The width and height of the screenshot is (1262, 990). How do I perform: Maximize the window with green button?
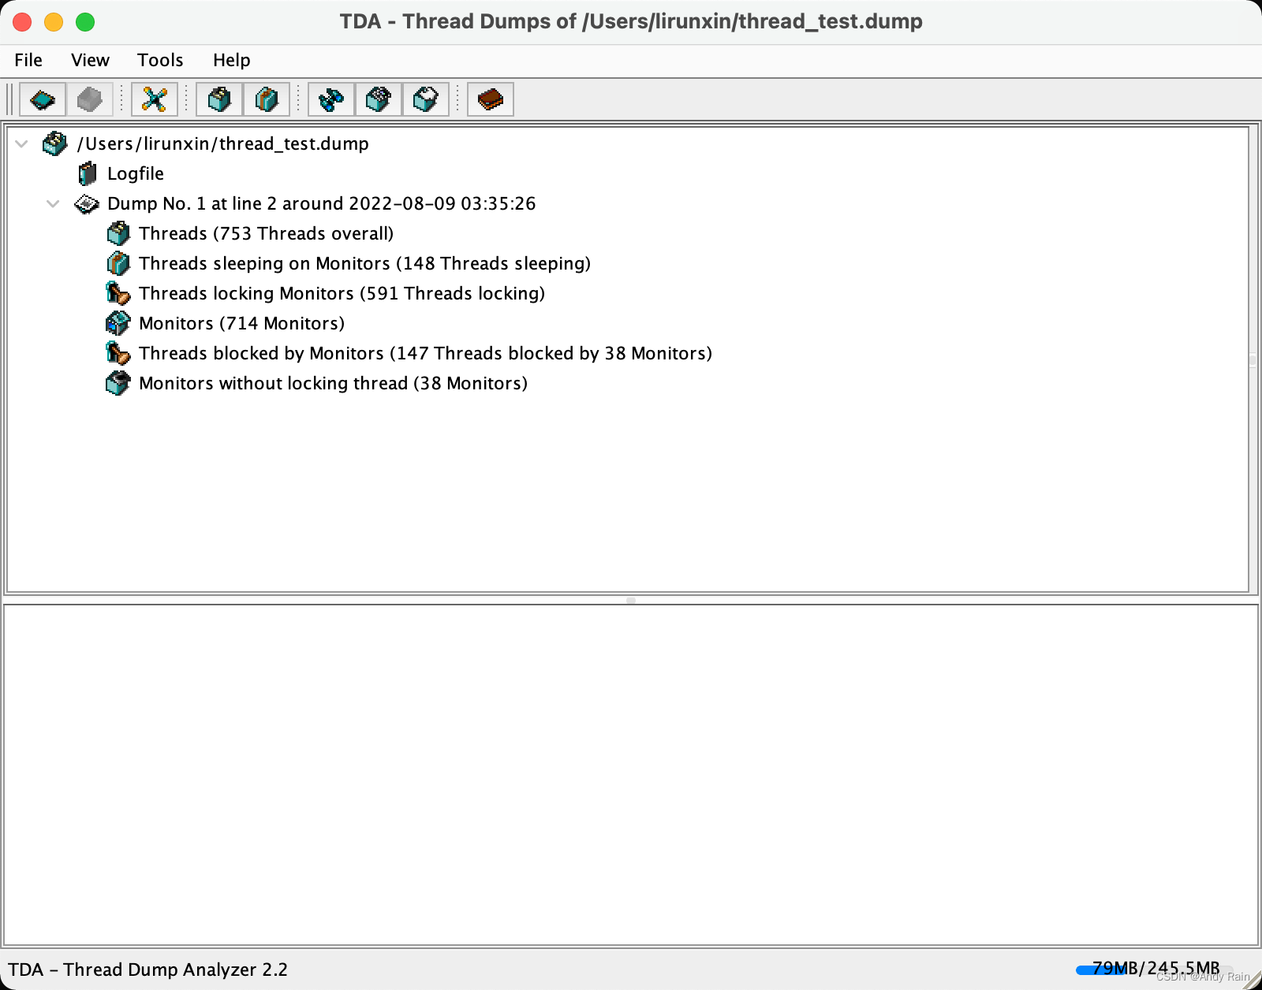85,22
